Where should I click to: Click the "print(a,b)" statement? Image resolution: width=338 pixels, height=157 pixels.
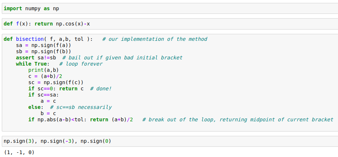point(43,70)
